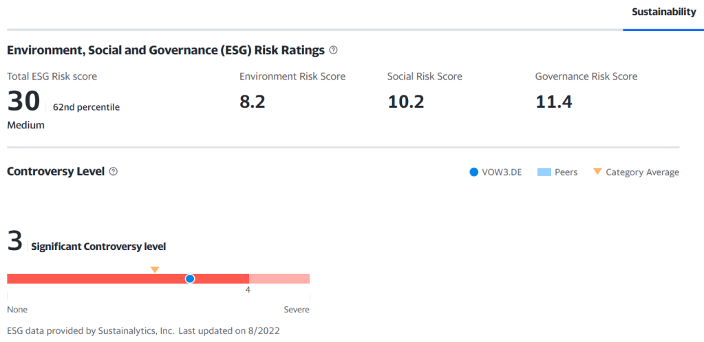Click the Category Average legend label
The image size is (704, 342).
[642, 172]
